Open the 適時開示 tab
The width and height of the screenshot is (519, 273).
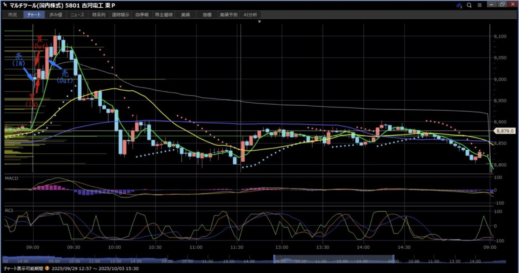(x=120, y=15)
